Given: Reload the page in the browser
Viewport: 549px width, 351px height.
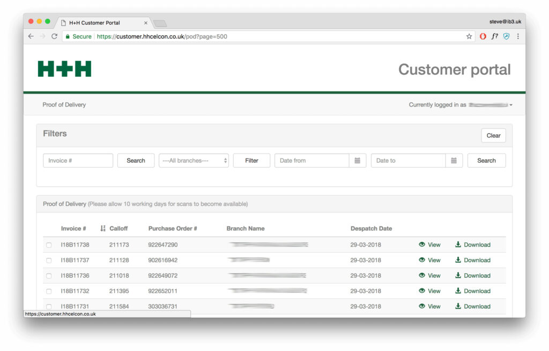Looking at the screenshot, I should pyautogui.click(x=54, y=36).
